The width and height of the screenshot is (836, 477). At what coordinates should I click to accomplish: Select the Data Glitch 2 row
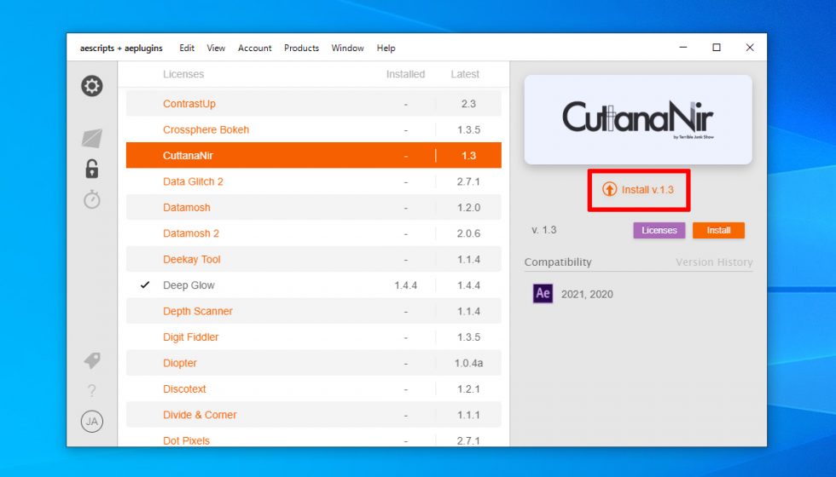314,181
